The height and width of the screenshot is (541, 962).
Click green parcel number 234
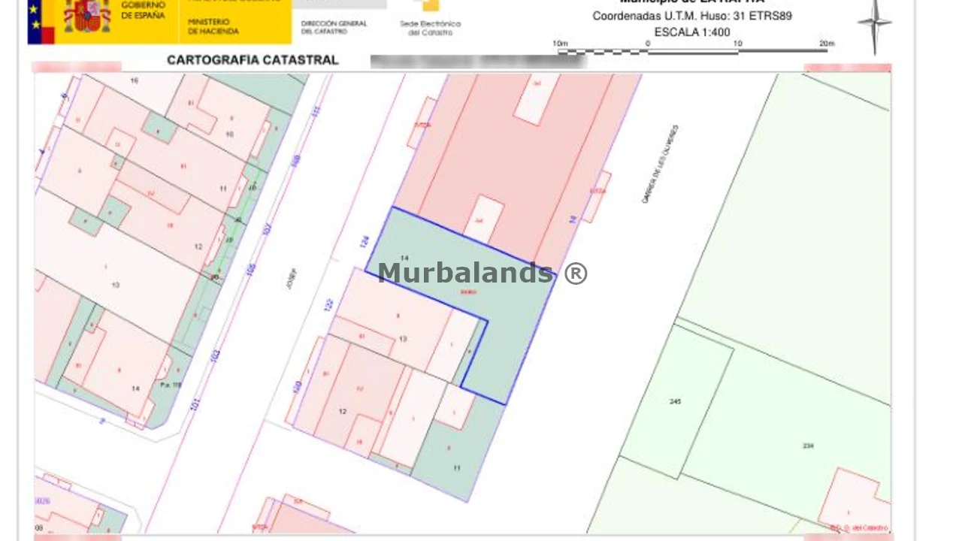[x=808, y=446]
